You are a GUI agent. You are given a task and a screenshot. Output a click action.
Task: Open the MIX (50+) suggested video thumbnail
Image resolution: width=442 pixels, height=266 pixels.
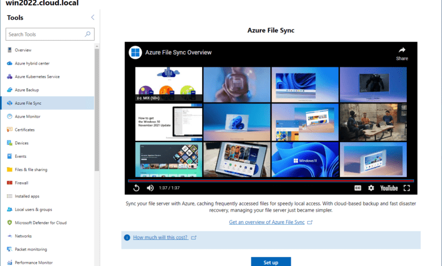(168, 84)
